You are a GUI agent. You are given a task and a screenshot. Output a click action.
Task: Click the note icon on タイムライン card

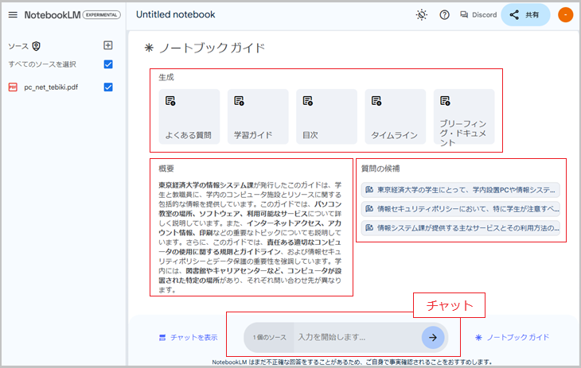pyautogui.click(x=376, y=101)
